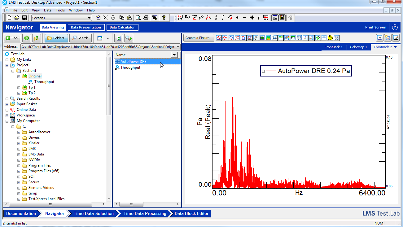Toggle legend marker box for AutoPower DRE
This screenshot has height=227, width=403.
click(264, 71)
